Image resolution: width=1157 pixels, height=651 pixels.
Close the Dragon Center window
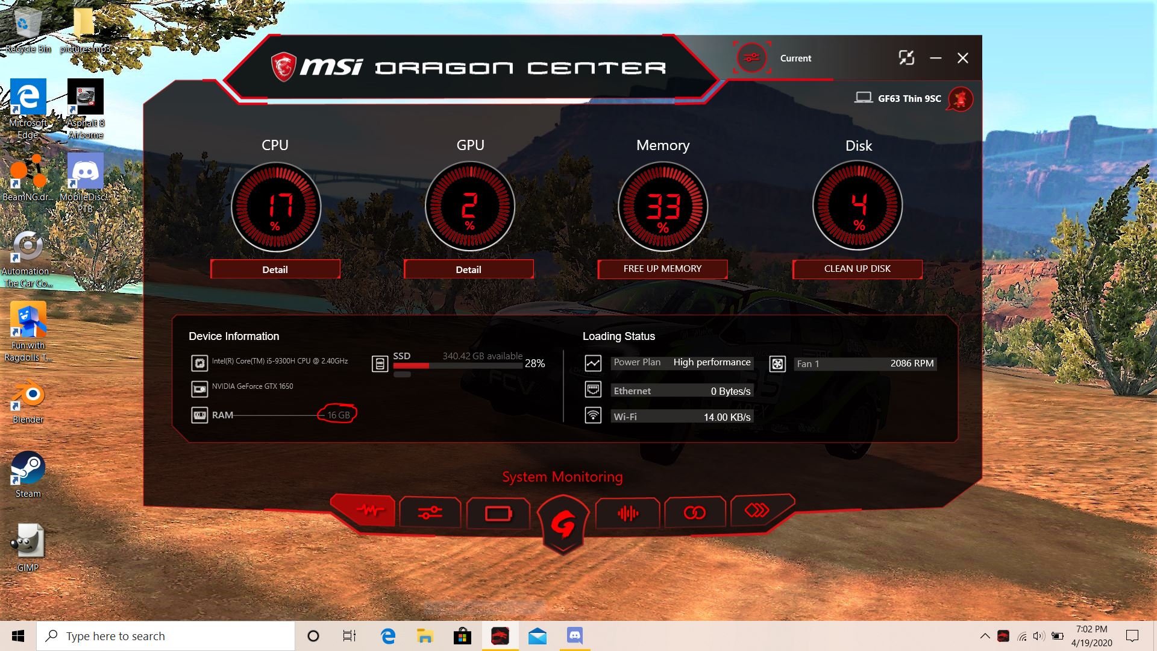(x=963, y=58)
